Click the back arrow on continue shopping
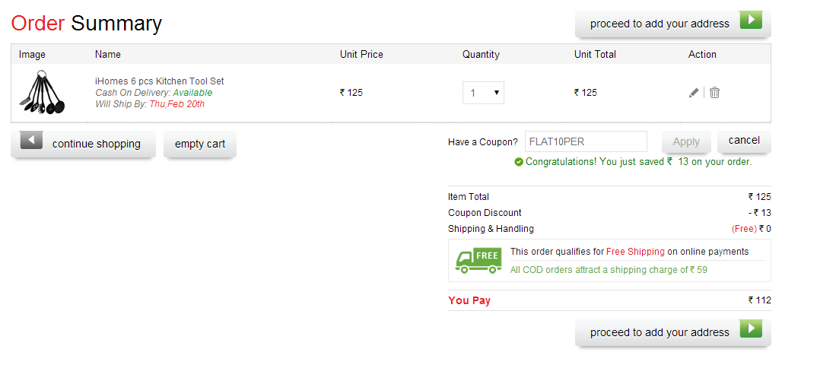 pos(31,140)
